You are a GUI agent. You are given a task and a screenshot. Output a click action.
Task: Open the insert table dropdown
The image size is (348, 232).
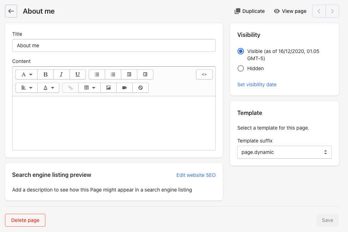(89, 88)
